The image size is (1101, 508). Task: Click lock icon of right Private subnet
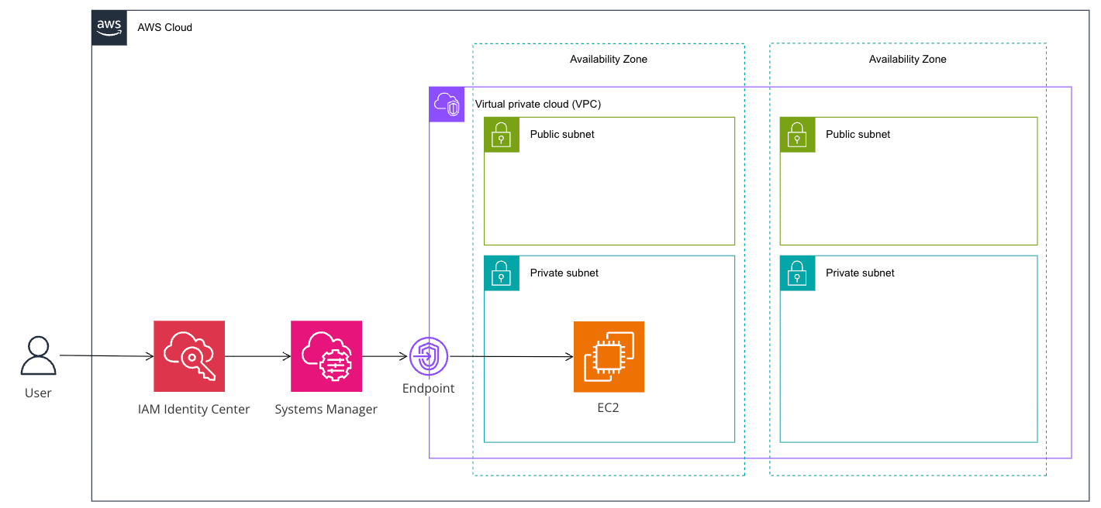pos(798,273)
